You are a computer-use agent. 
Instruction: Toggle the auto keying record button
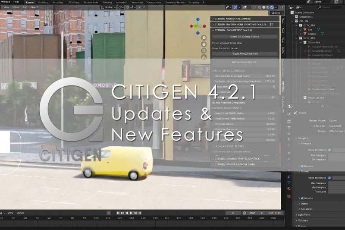[109, 213]
